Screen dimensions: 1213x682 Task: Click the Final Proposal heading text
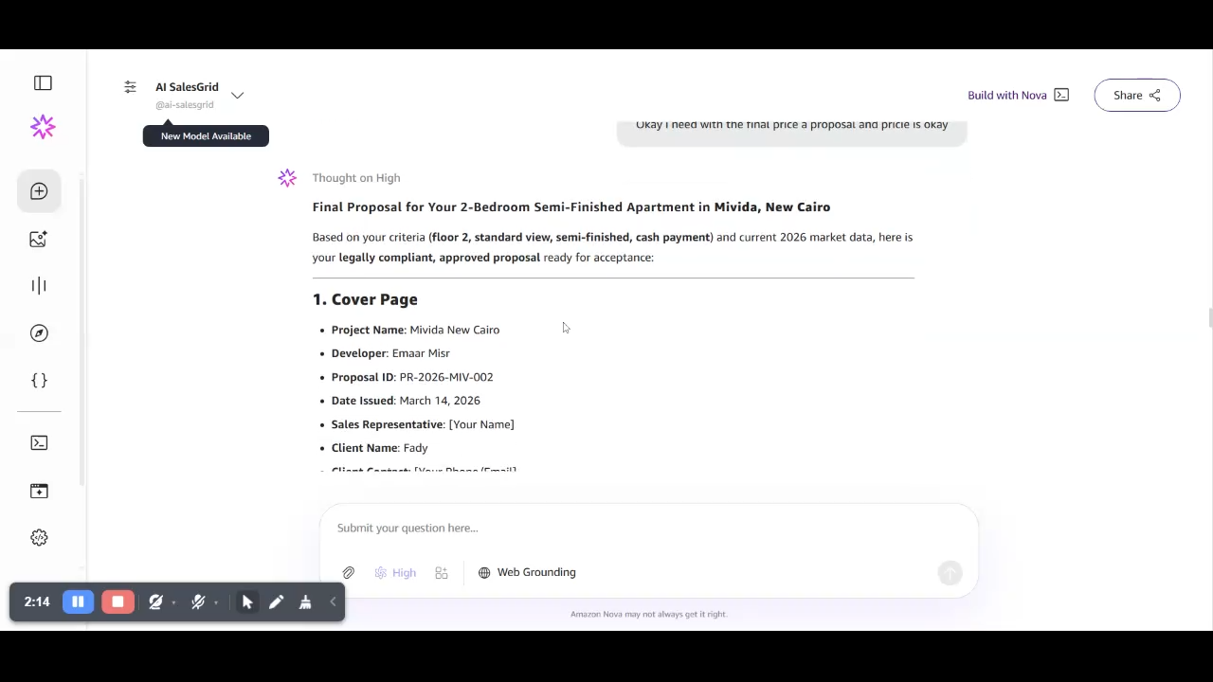point(571,206)
